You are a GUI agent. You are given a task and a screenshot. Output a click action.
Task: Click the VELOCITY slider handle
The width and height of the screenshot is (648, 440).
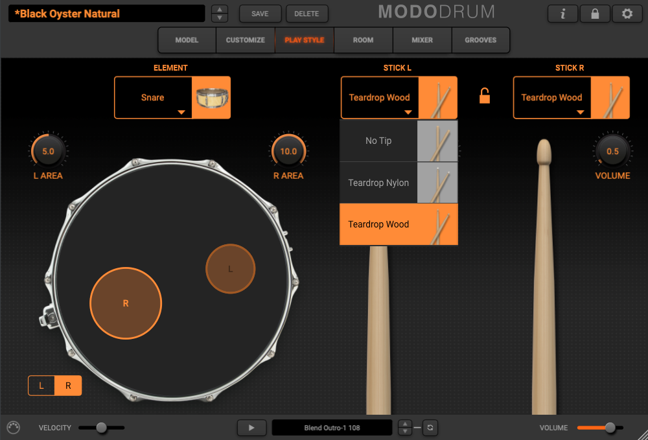point(101,428)
